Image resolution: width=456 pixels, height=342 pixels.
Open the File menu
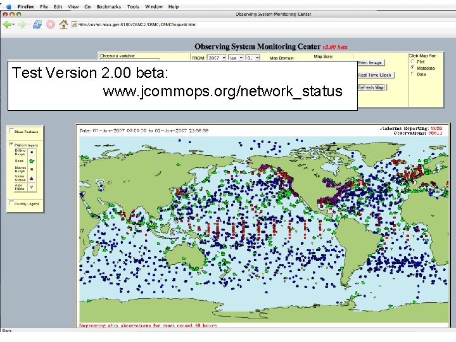[44, 6]
